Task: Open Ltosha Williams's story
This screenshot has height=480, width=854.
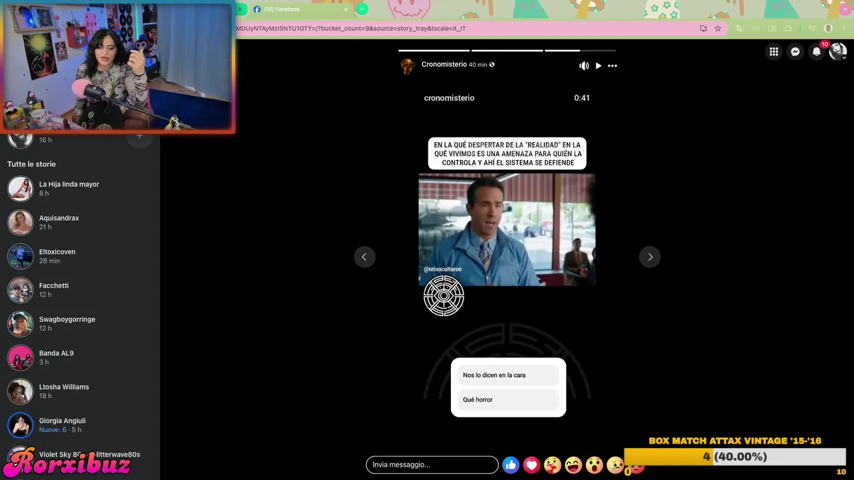Action: [x=80, y=391]
